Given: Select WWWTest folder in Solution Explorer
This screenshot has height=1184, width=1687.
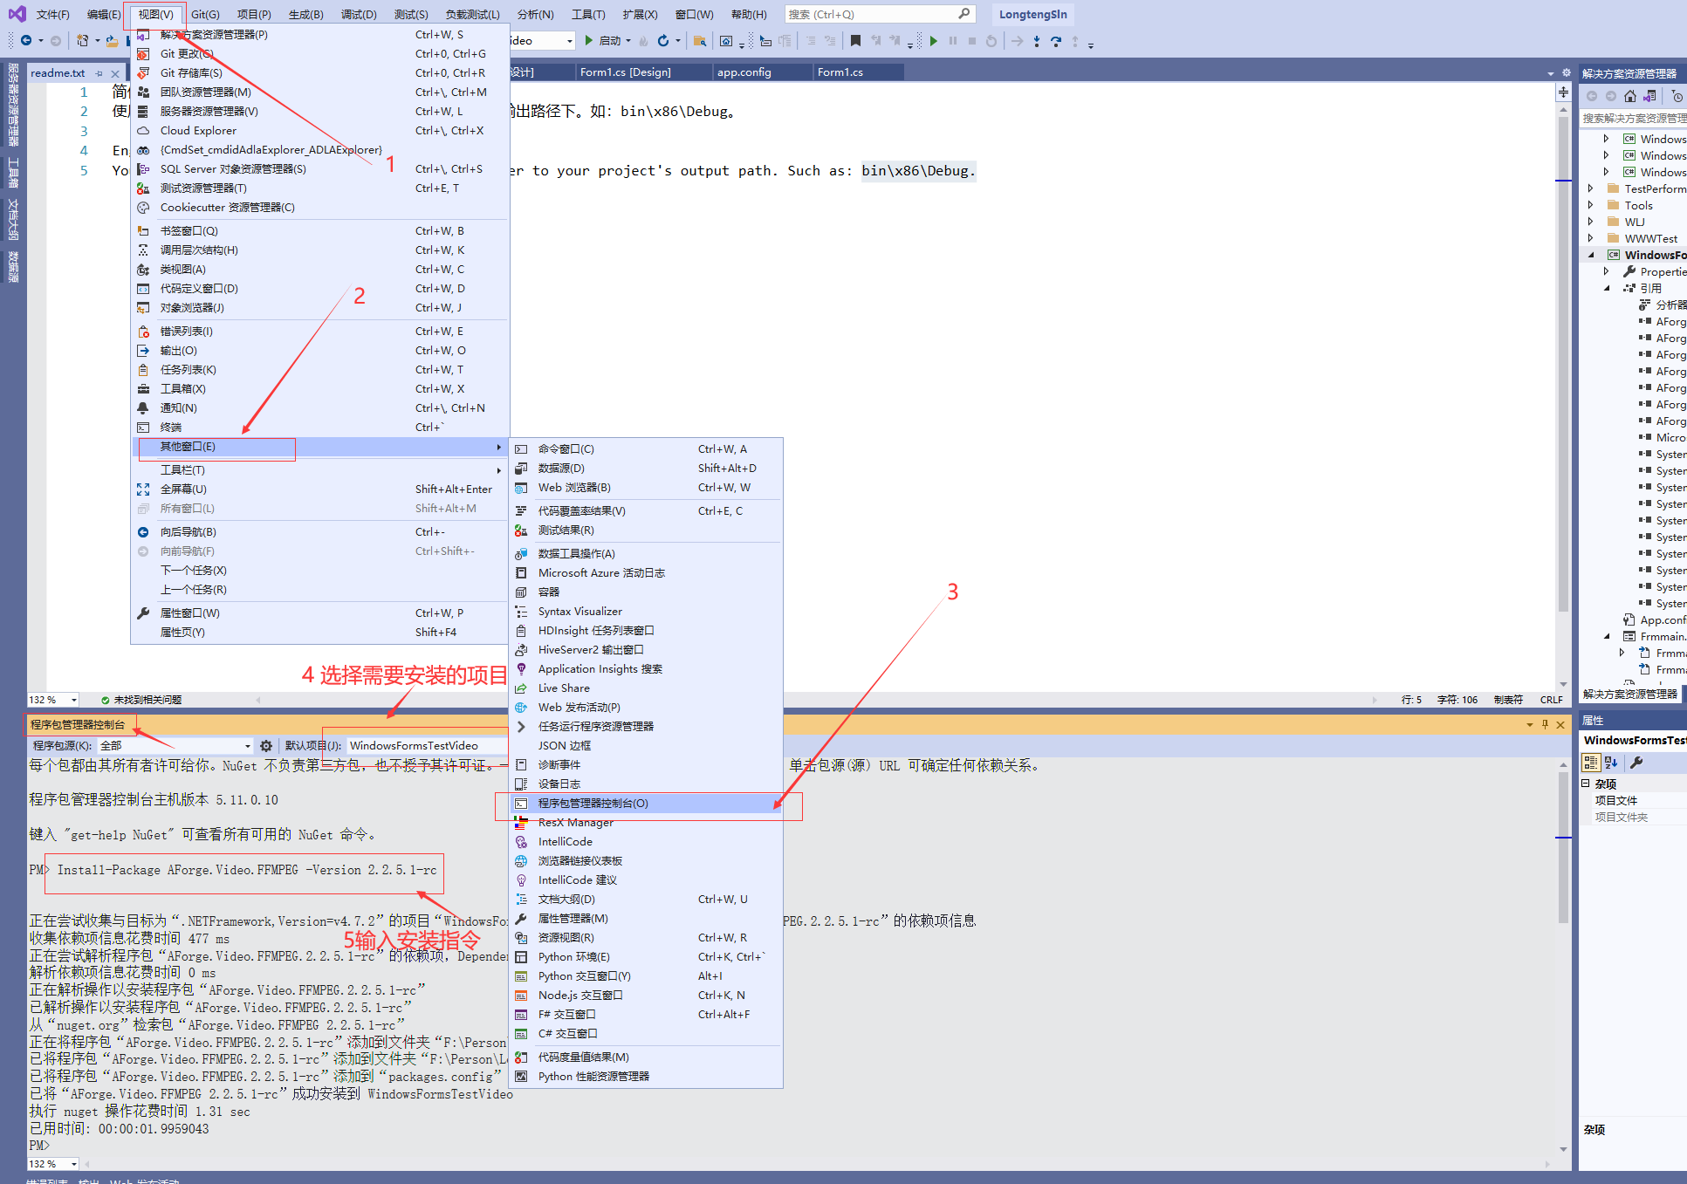Looking at the screenshot, I should (1650, 238).
